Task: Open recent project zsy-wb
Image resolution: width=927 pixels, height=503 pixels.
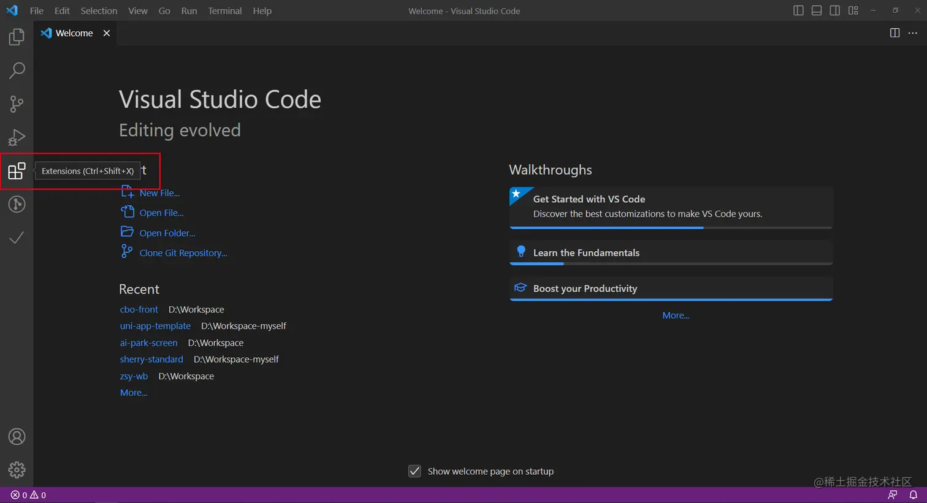Action: click(x=134, y=376)
